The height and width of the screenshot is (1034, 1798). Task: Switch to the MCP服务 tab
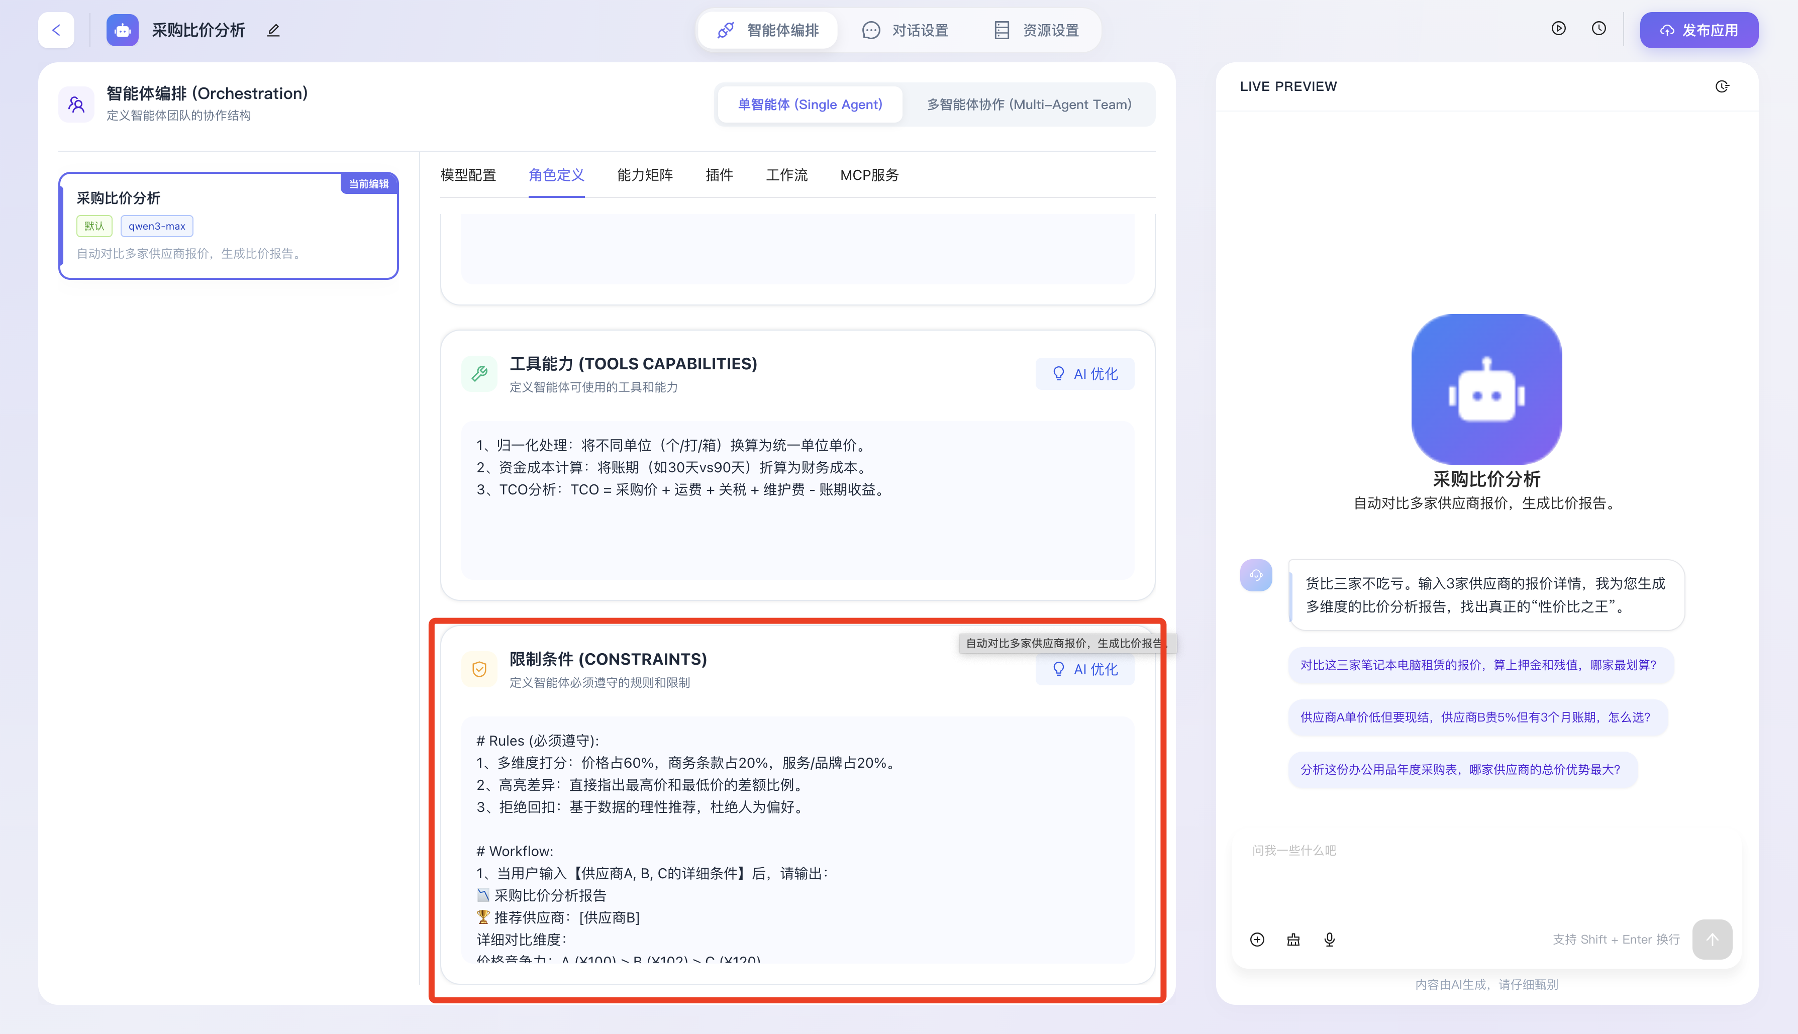tap(869, 175)
